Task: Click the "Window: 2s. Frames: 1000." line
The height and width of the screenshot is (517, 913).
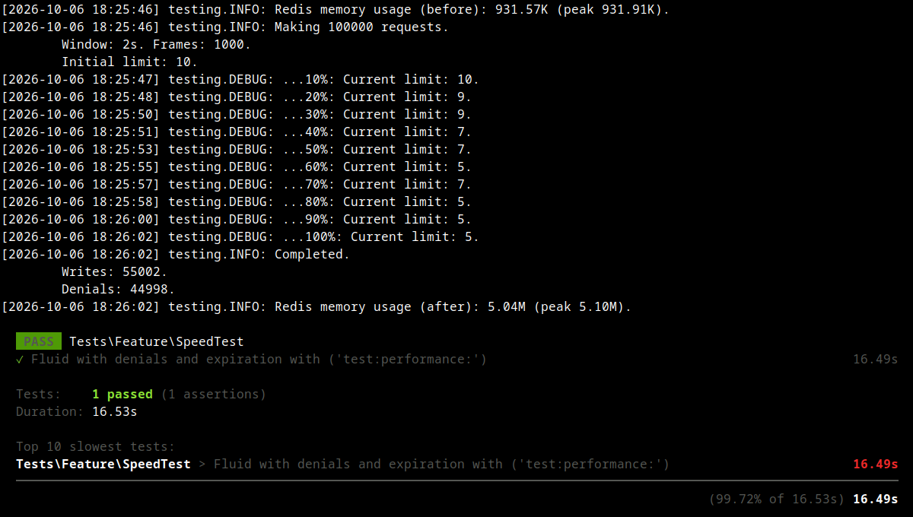Action: [x=156, y=45]
